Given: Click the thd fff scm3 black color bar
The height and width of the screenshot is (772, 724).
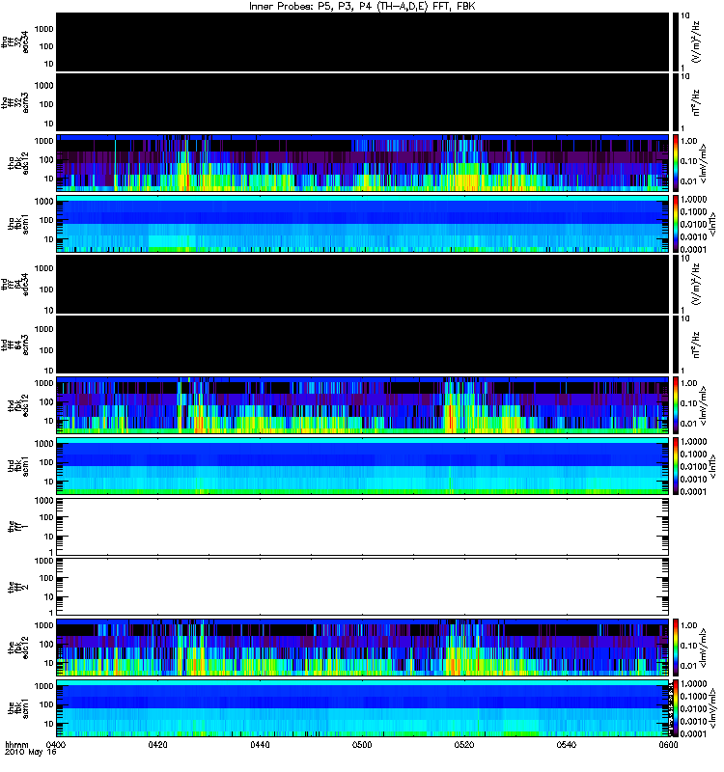Looking at the screenshot, I should 676,345.
